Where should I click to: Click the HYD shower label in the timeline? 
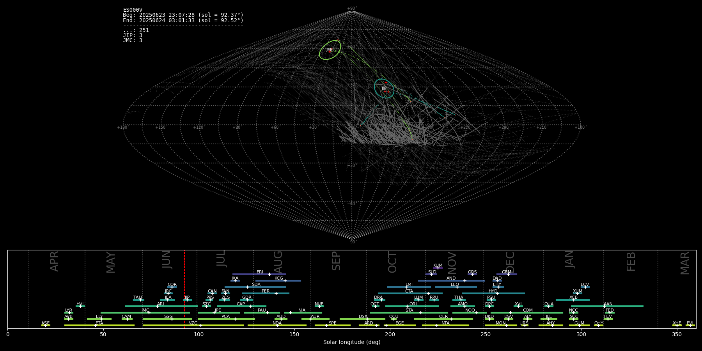click(493, 291)
